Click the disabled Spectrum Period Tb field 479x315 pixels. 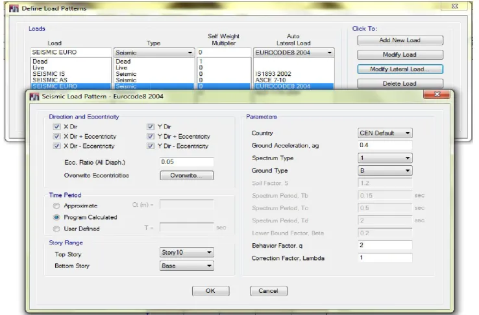click(x=385, y=196)
